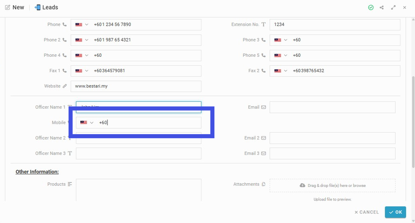Click the envelope icon beside Email 2

coord(263,138)
